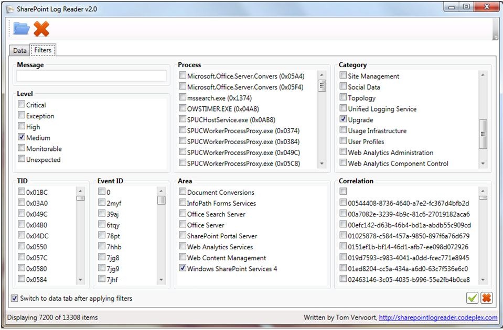
Task: Click the SharePoint Portal Server area label
Action: [222, 236]
